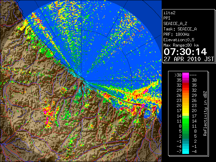This screenshot has width=216, height=162.
Task: Pick the bright magenta >38 color swatch
Action: pyautogui.click(x=186, y=75)
